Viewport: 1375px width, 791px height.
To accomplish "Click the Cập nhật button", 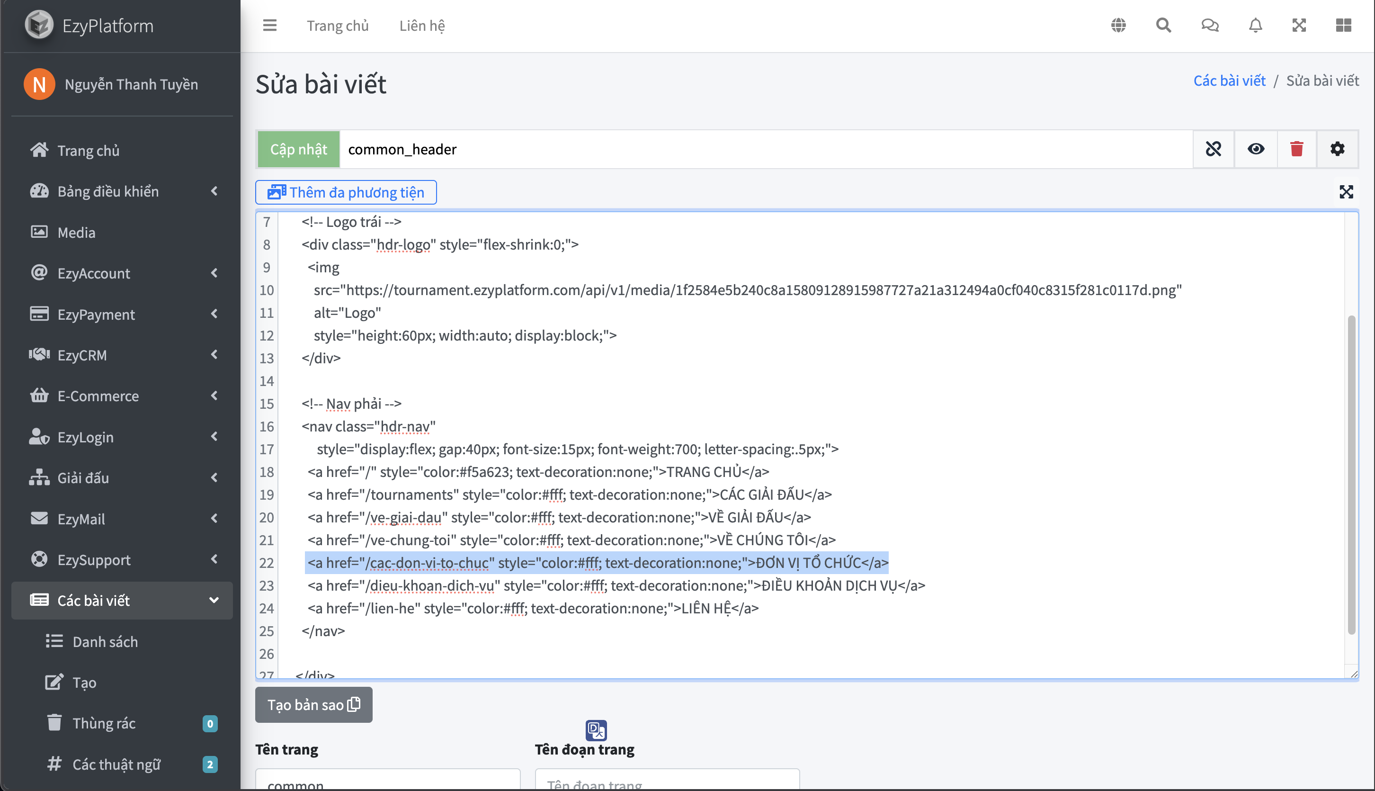I will 298,149.
